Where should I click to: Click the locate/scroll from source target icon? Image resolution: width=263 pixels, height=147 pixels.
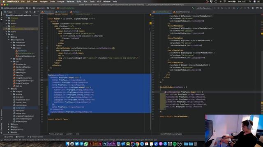[26, 12]
